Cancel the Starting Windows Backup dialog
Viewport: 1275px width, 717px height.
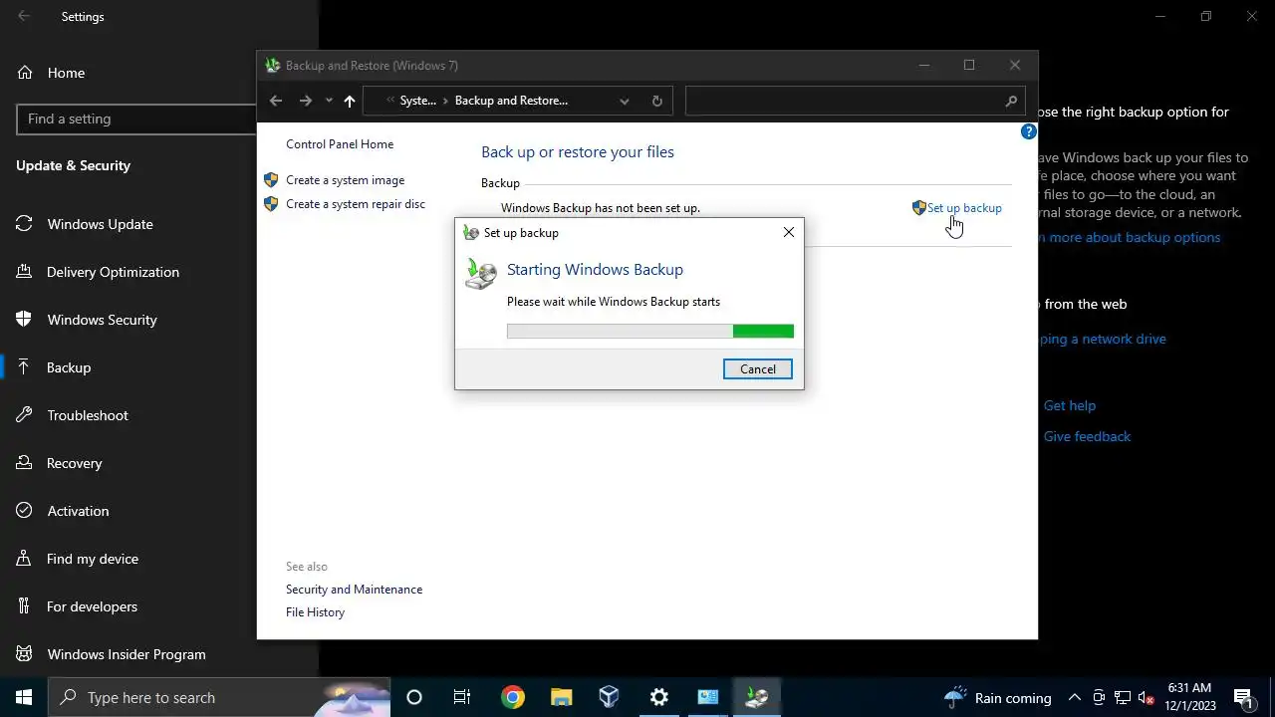pos(757,369)
